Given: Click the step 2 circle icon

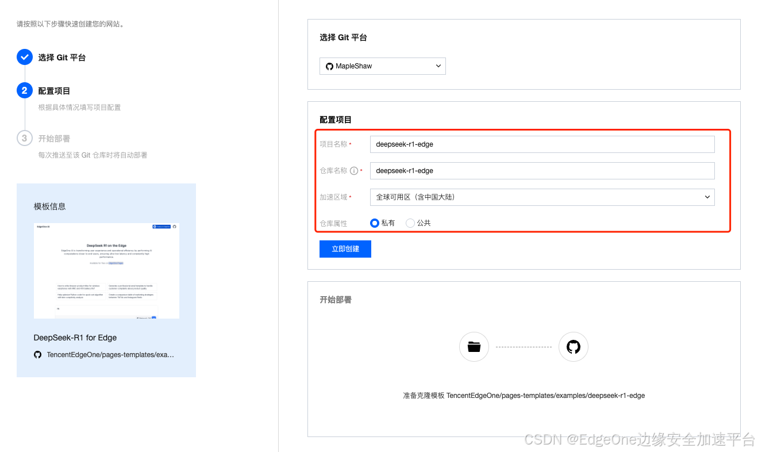Looking at the screenshot, I should point(24,90).
